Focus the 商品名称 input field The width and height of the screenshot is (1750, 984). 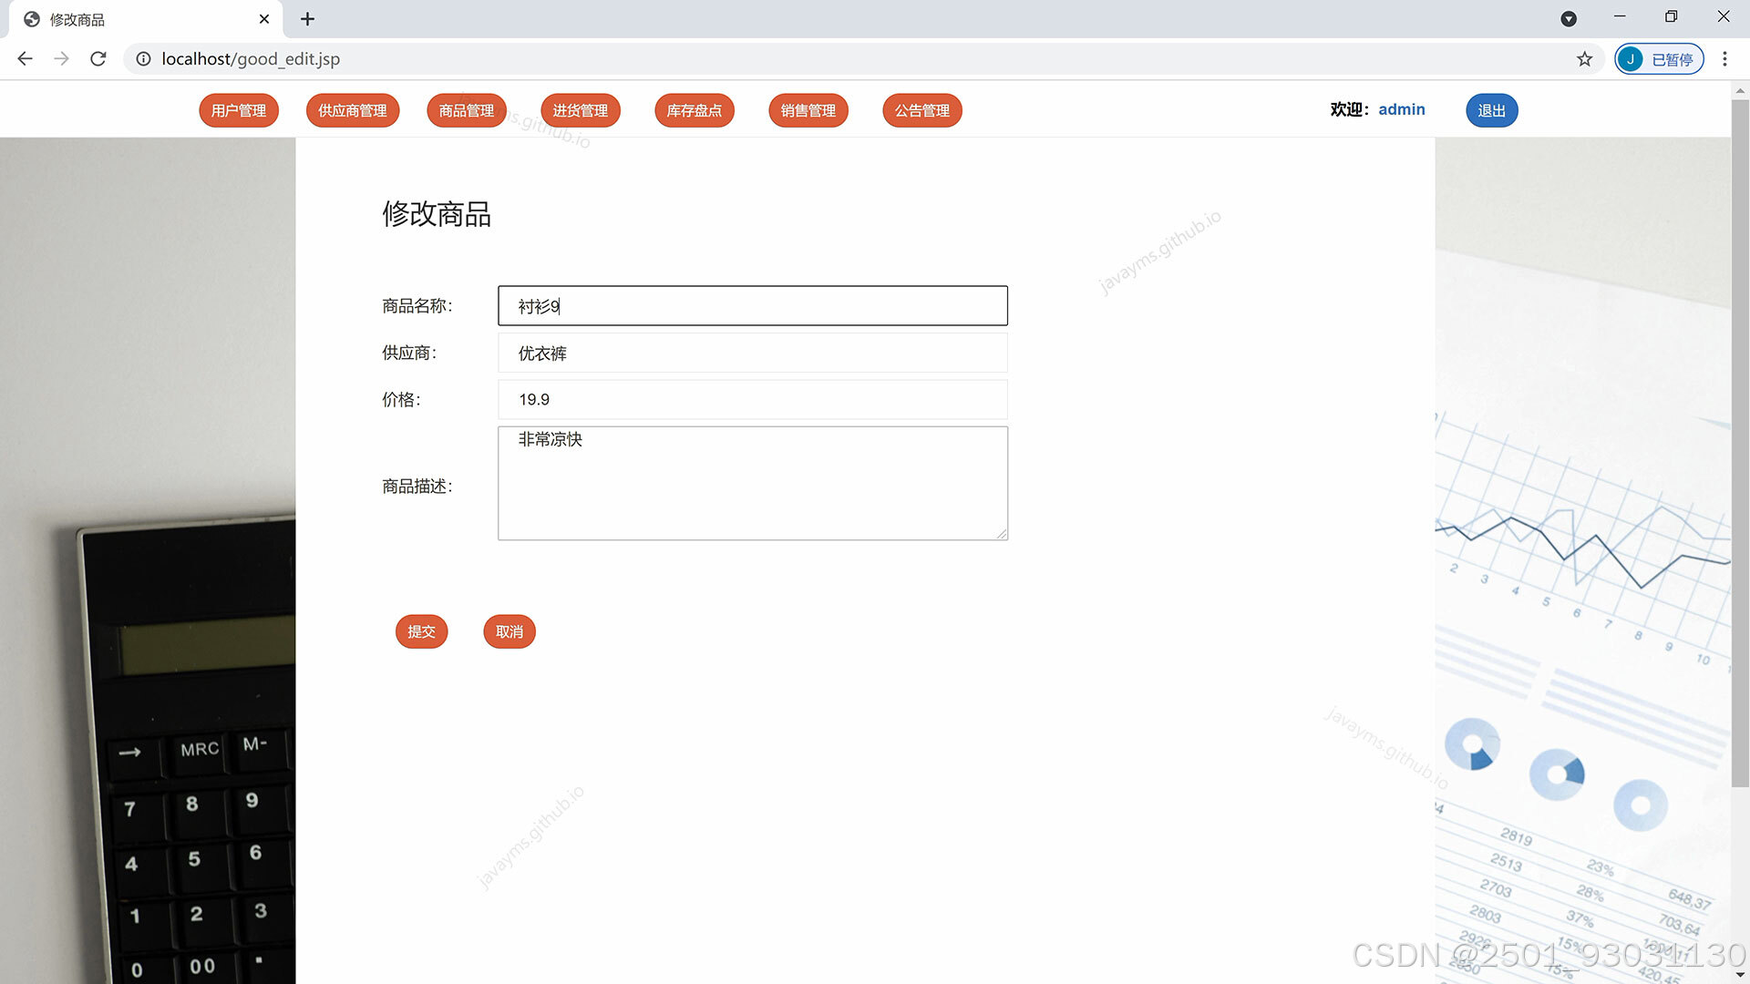click(753, 306)
